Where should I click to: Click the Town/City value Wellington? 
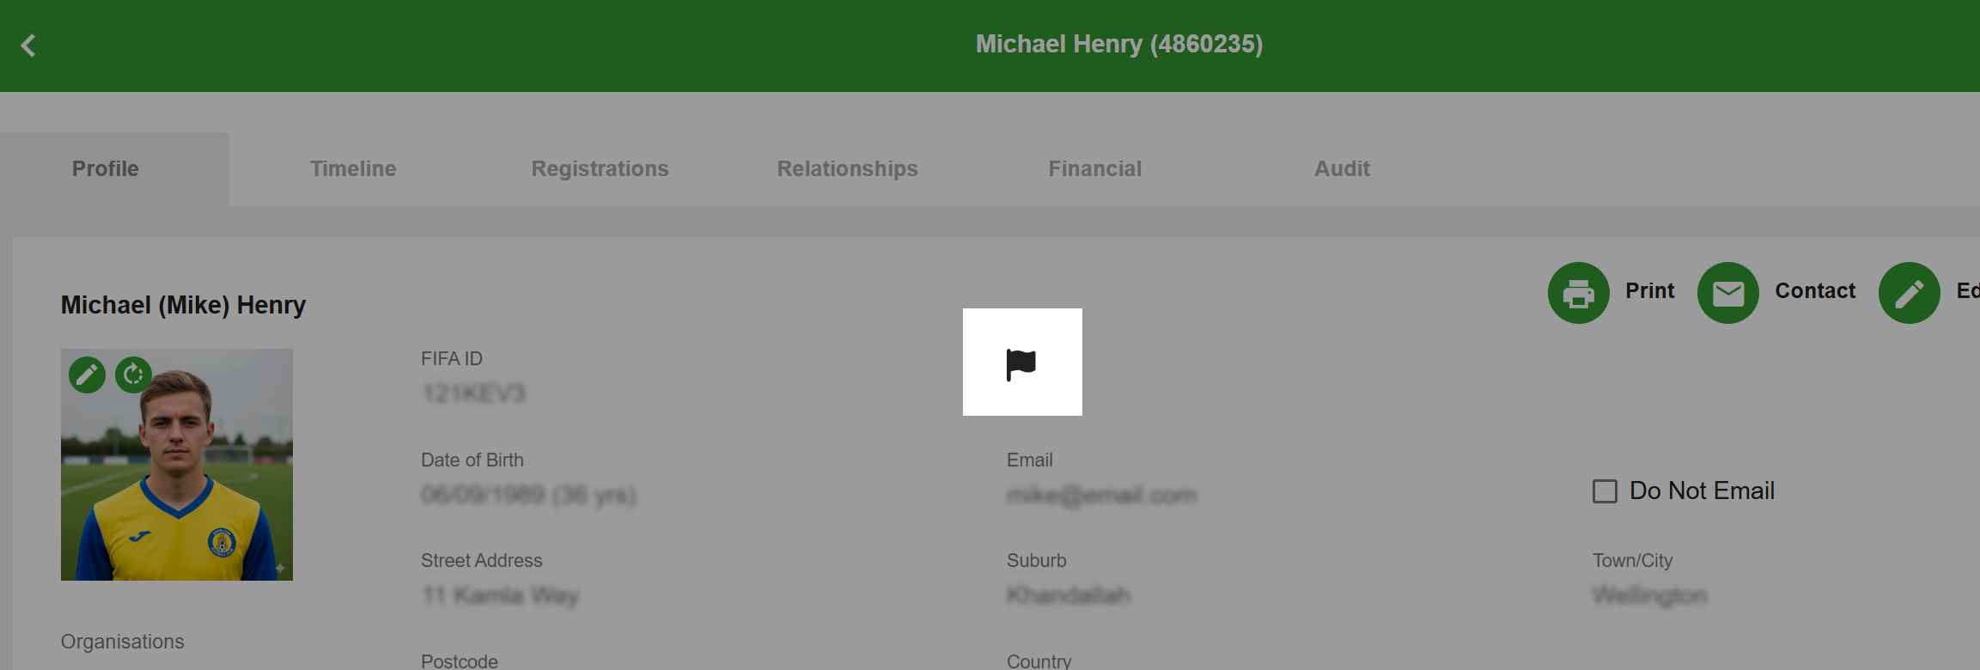[1650, 596]
